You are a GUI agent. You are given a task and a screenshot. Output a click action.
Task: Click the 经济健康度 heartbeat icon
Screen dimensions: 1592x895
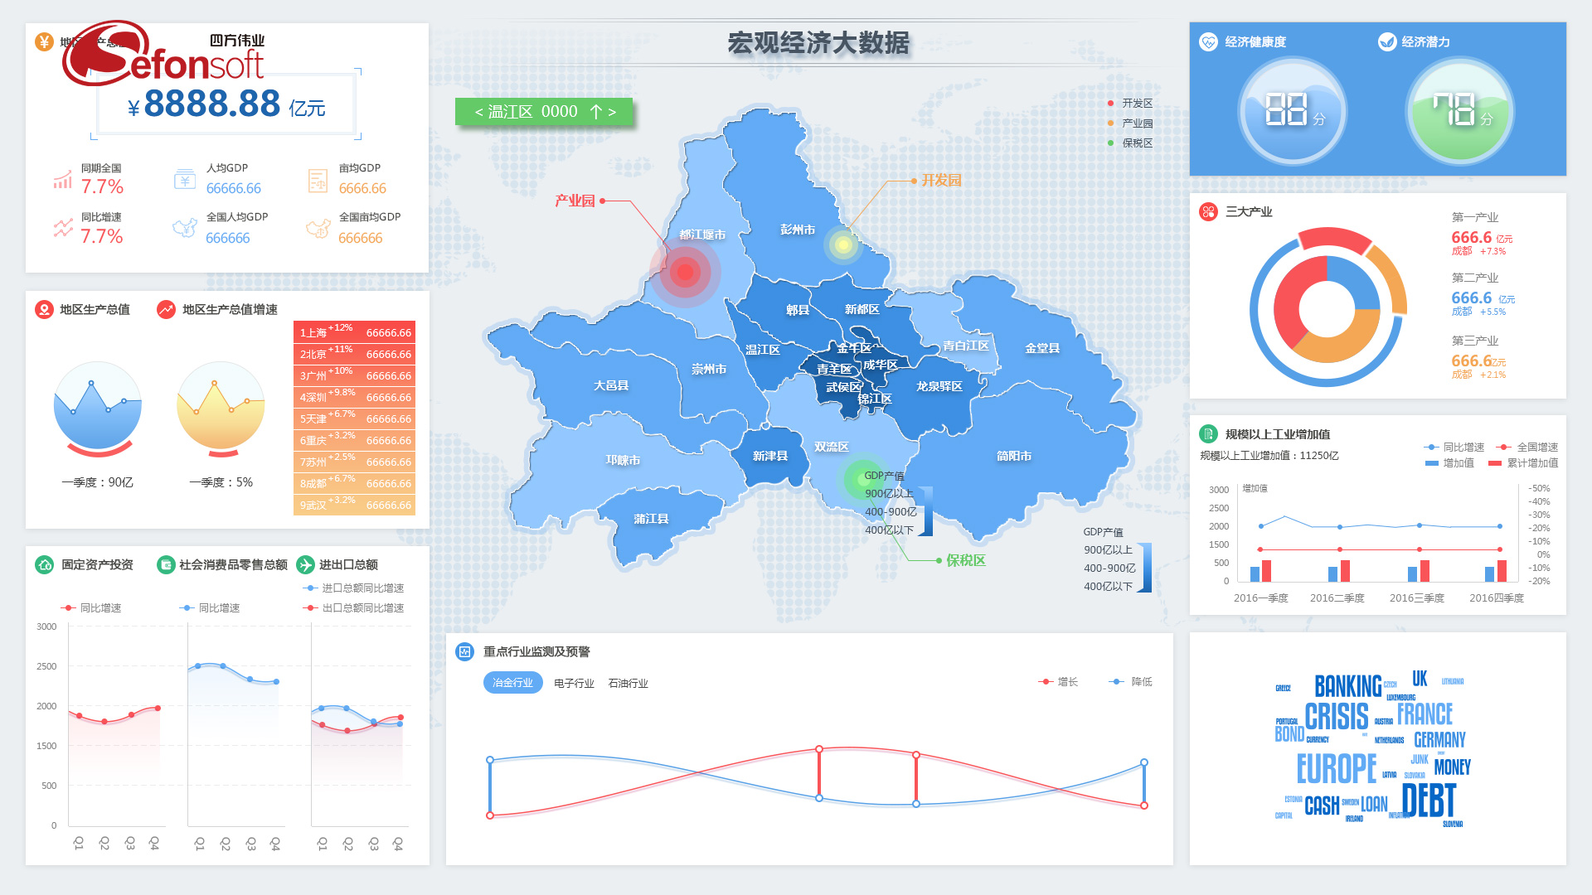tap(1208, 42)
